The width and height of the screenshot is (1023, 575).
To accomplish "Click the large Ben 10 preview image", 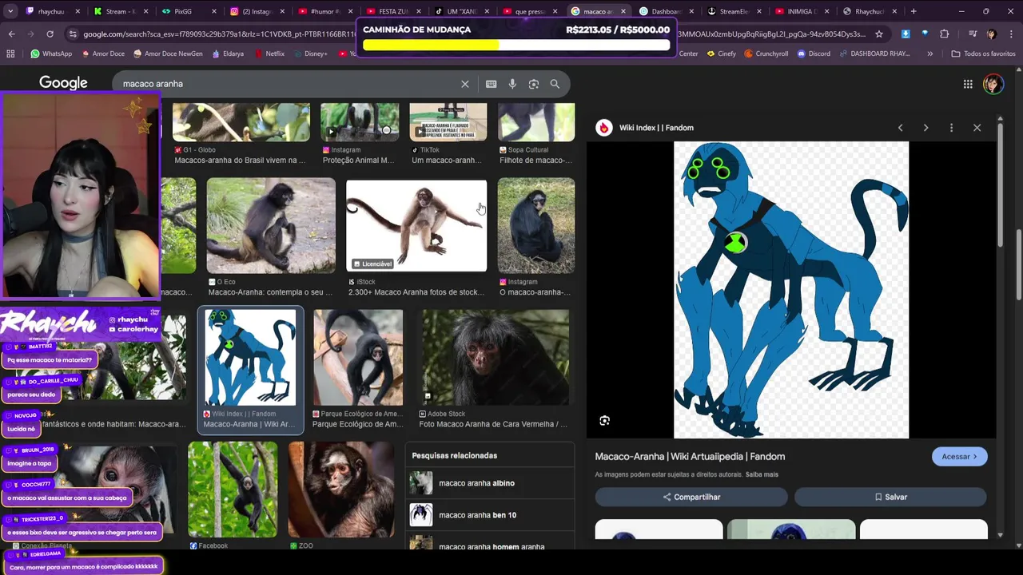I will [791, 290].
